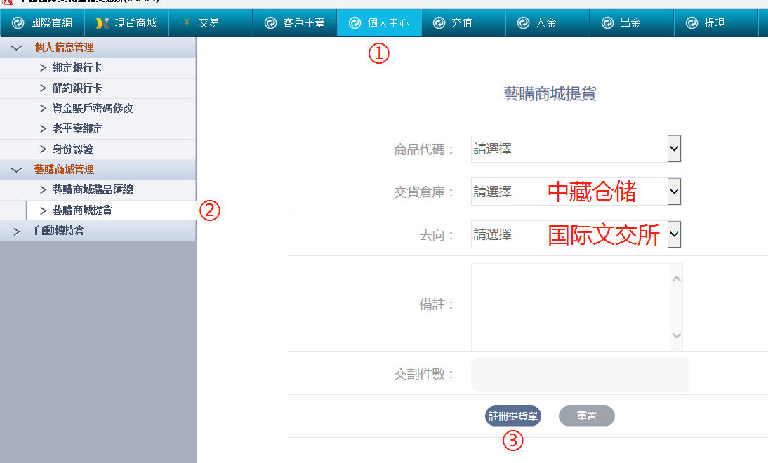Image resolution: width=768 pixels, height=463 pixels.
Task: Click the 備註 scrollbar down arrow
Action: (x=676, y=336)
